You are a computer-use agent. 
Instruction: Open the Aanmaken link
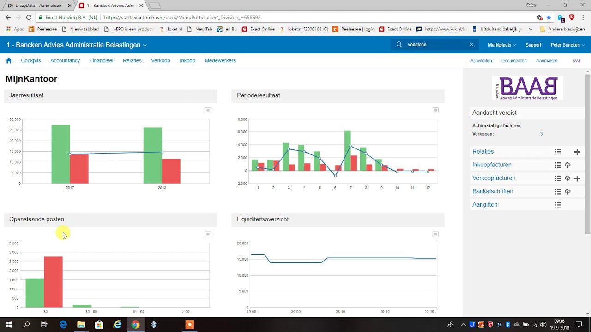[x=547, y=61]
